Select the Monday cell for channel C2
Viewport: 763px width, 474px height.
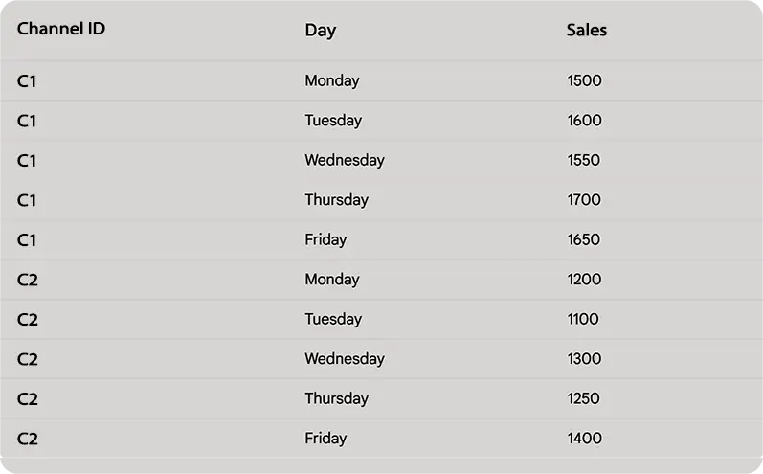[x=331, y=280]
